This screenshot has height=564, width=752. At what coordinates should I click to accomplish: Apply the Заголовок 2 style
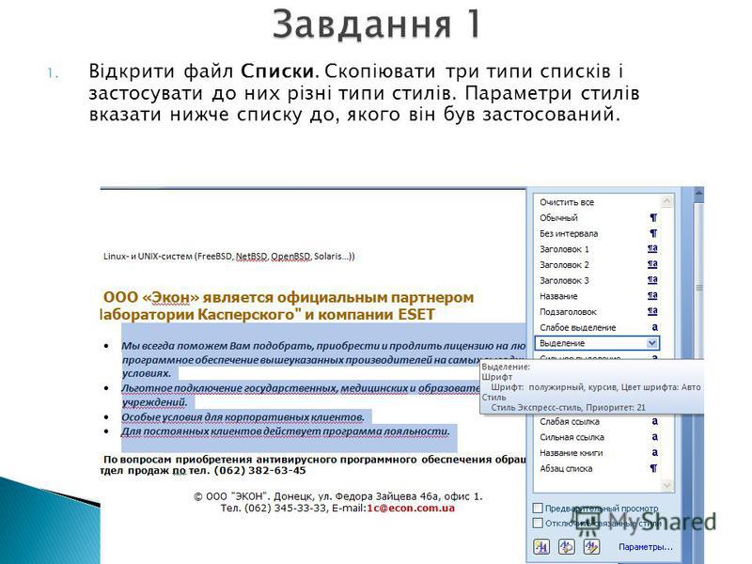pyautogui.click(x=598, y=265)
